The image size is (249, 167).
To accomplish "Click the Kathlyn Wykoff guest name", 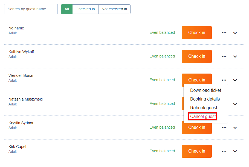I will [x=21, y=52].
